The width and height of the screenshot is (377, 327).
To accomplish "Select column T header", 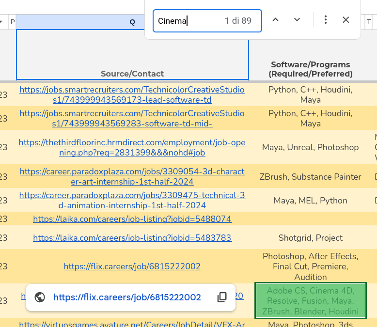I will pos(369,22).
